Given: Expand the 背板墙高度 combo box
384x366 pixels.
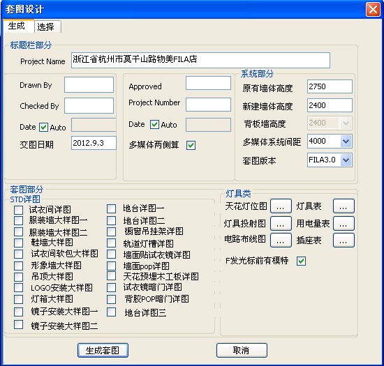Looking at the screenshot, I should [x=346, y=123].
